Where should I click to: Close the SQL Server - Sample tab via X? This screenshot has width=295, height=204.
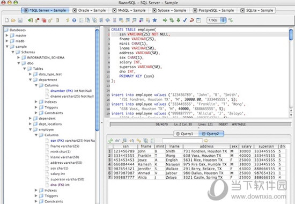tap(26, 10)
